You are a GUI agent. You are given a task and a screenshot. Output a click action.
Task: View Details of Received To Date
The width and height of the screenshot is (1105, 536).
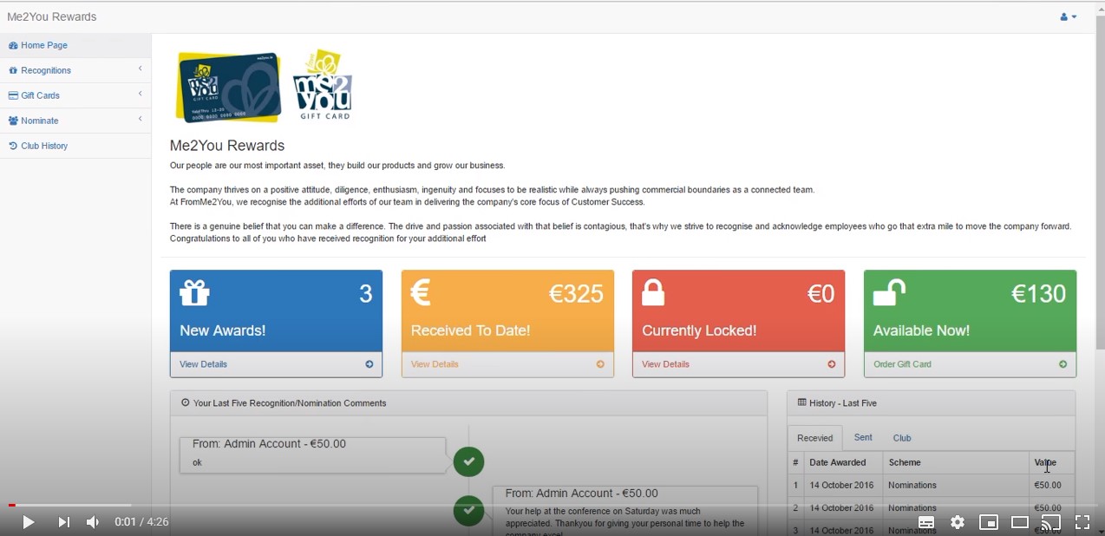click(435, 364)
